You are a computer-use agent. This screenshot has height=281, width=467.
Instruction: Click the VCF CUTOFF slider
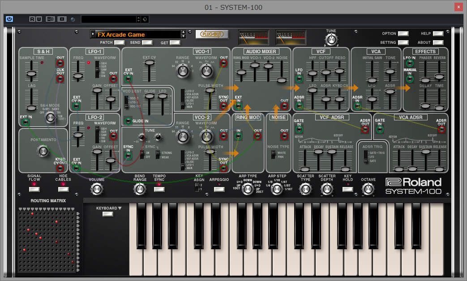click(x=326, y=72)
